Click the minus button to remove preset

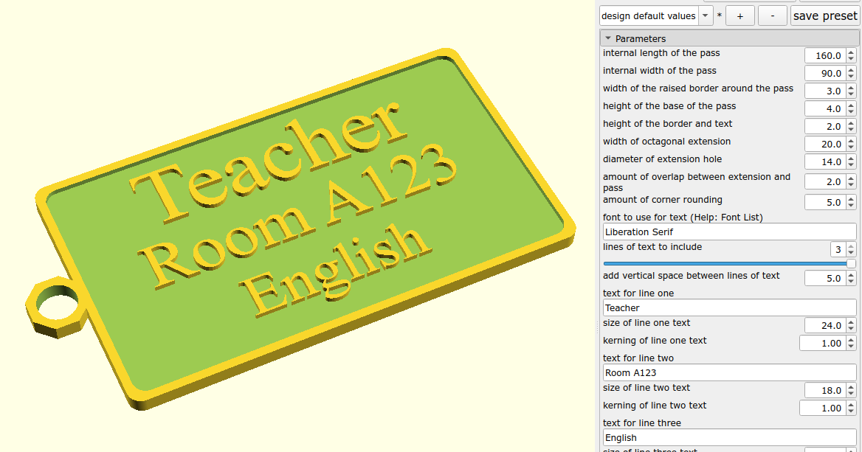[x=772, y=16]
